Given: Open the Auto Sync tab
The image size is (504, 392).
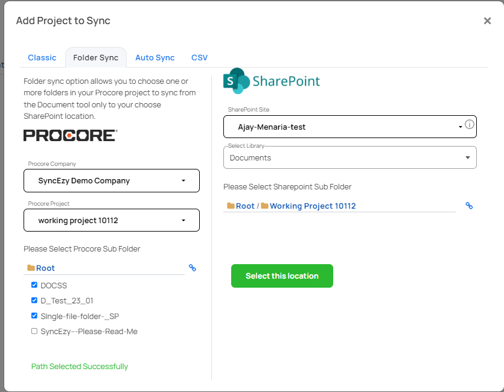Looking at the screenshot, I should 155,57.
